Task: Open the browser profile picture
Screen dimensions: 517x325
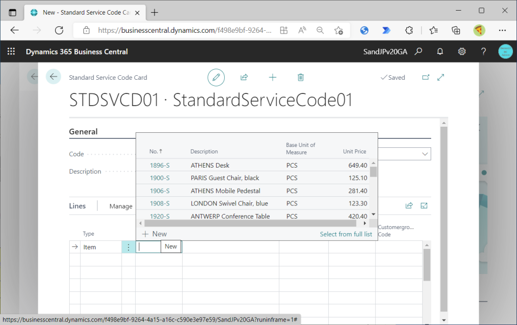Action: 479,30
